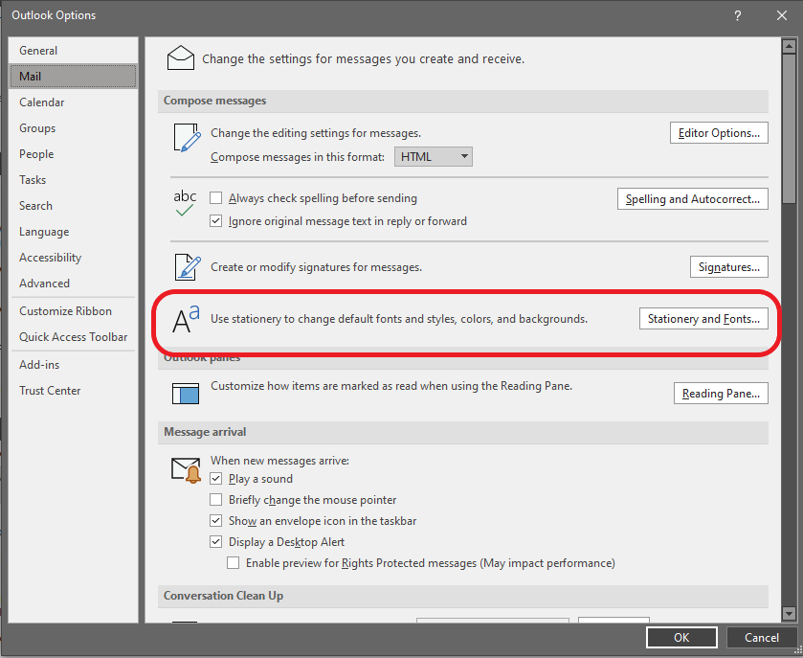Image resolution: width=803 pixels, height=658 pixels.
Task: Click the settings envelope icon at the top
Action: pos(180,57)
